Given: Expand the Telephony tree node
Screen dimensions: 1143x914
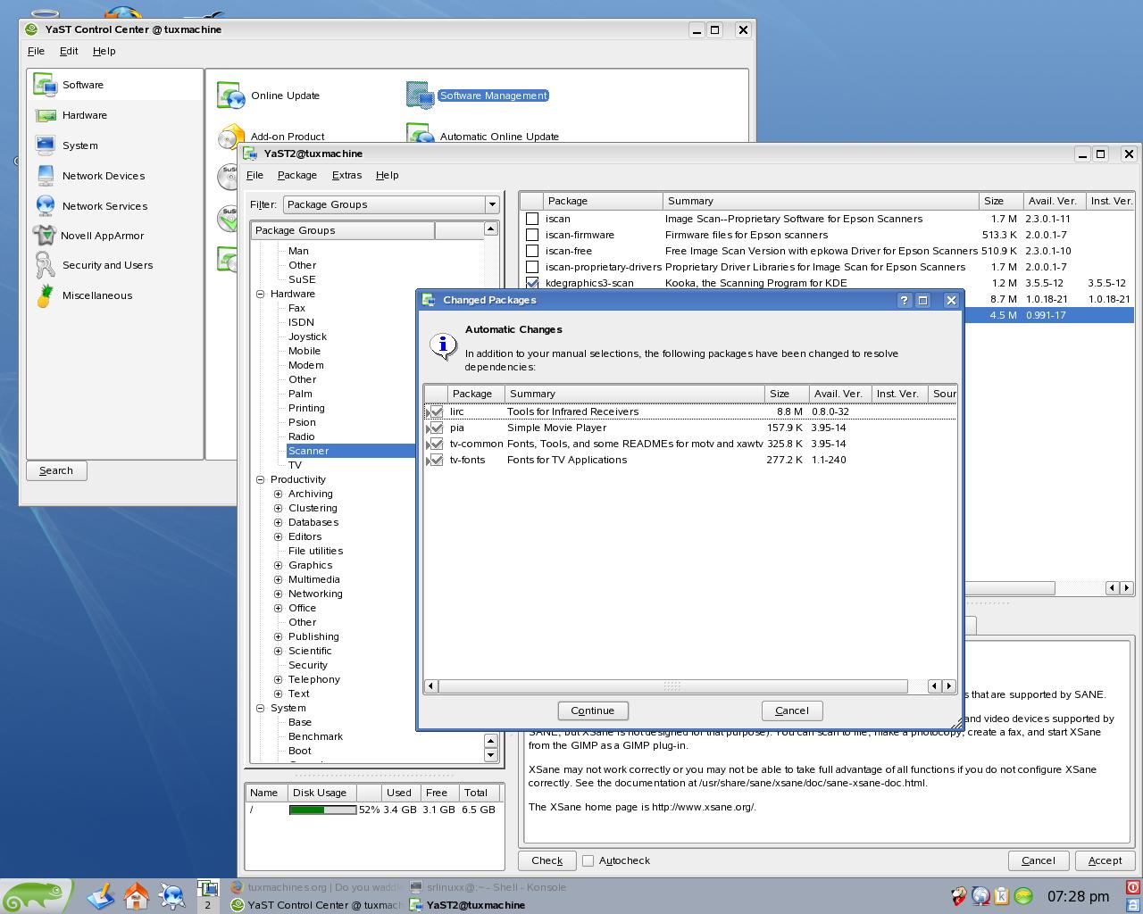Looking at the screenshot, I should point(279,679).
